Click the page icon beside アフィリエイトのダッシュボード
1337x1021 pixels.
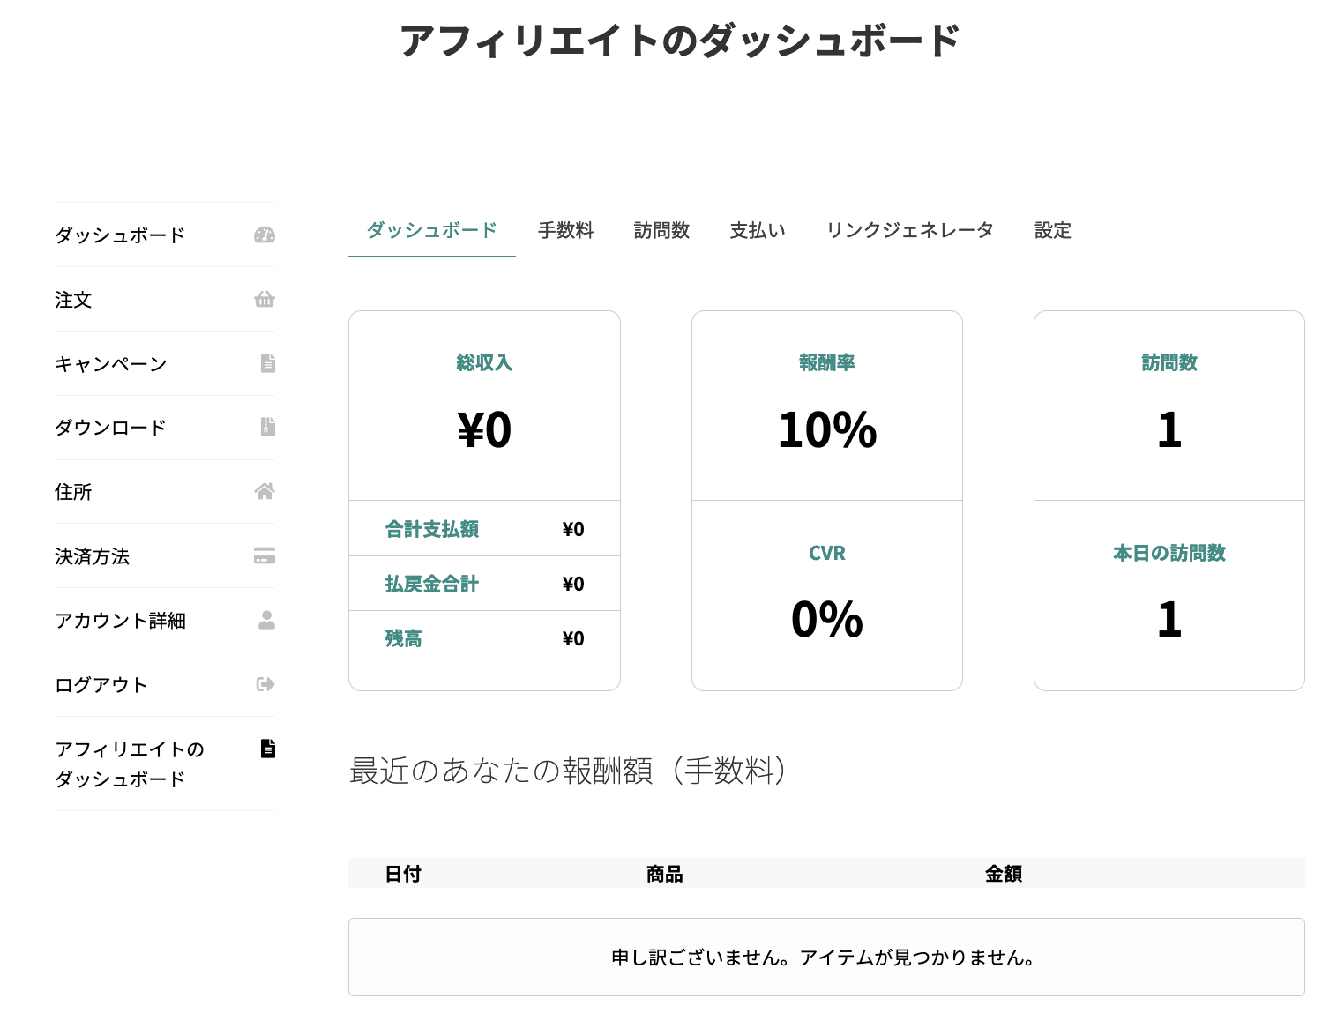click(x=268, y=749)
